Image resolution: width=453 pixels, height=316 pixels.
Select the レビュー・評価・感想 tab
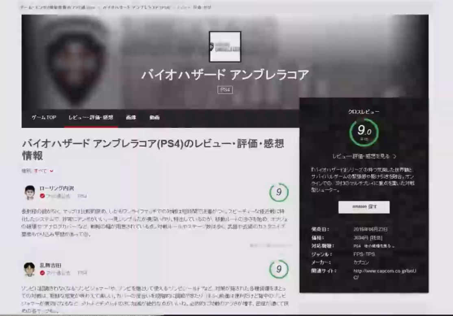click(91, 117)
